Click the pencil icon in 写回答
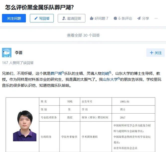 36,18
